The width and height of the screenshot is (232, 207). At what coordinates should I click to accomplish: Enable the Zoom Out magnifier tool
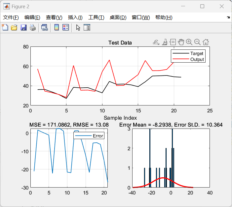point(197,42)
